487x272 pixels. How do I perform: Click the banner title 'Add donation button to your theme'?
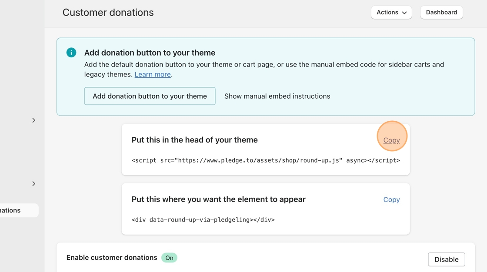coord(150,53)
